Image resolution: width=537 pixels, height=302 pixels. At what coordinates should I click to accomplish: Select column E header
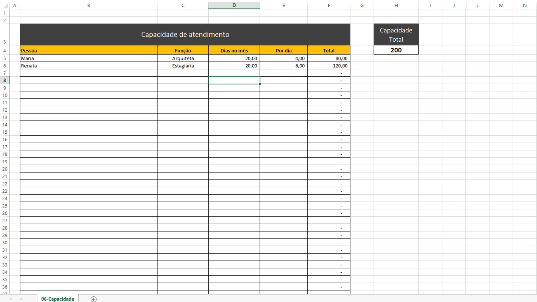point(284,5)
